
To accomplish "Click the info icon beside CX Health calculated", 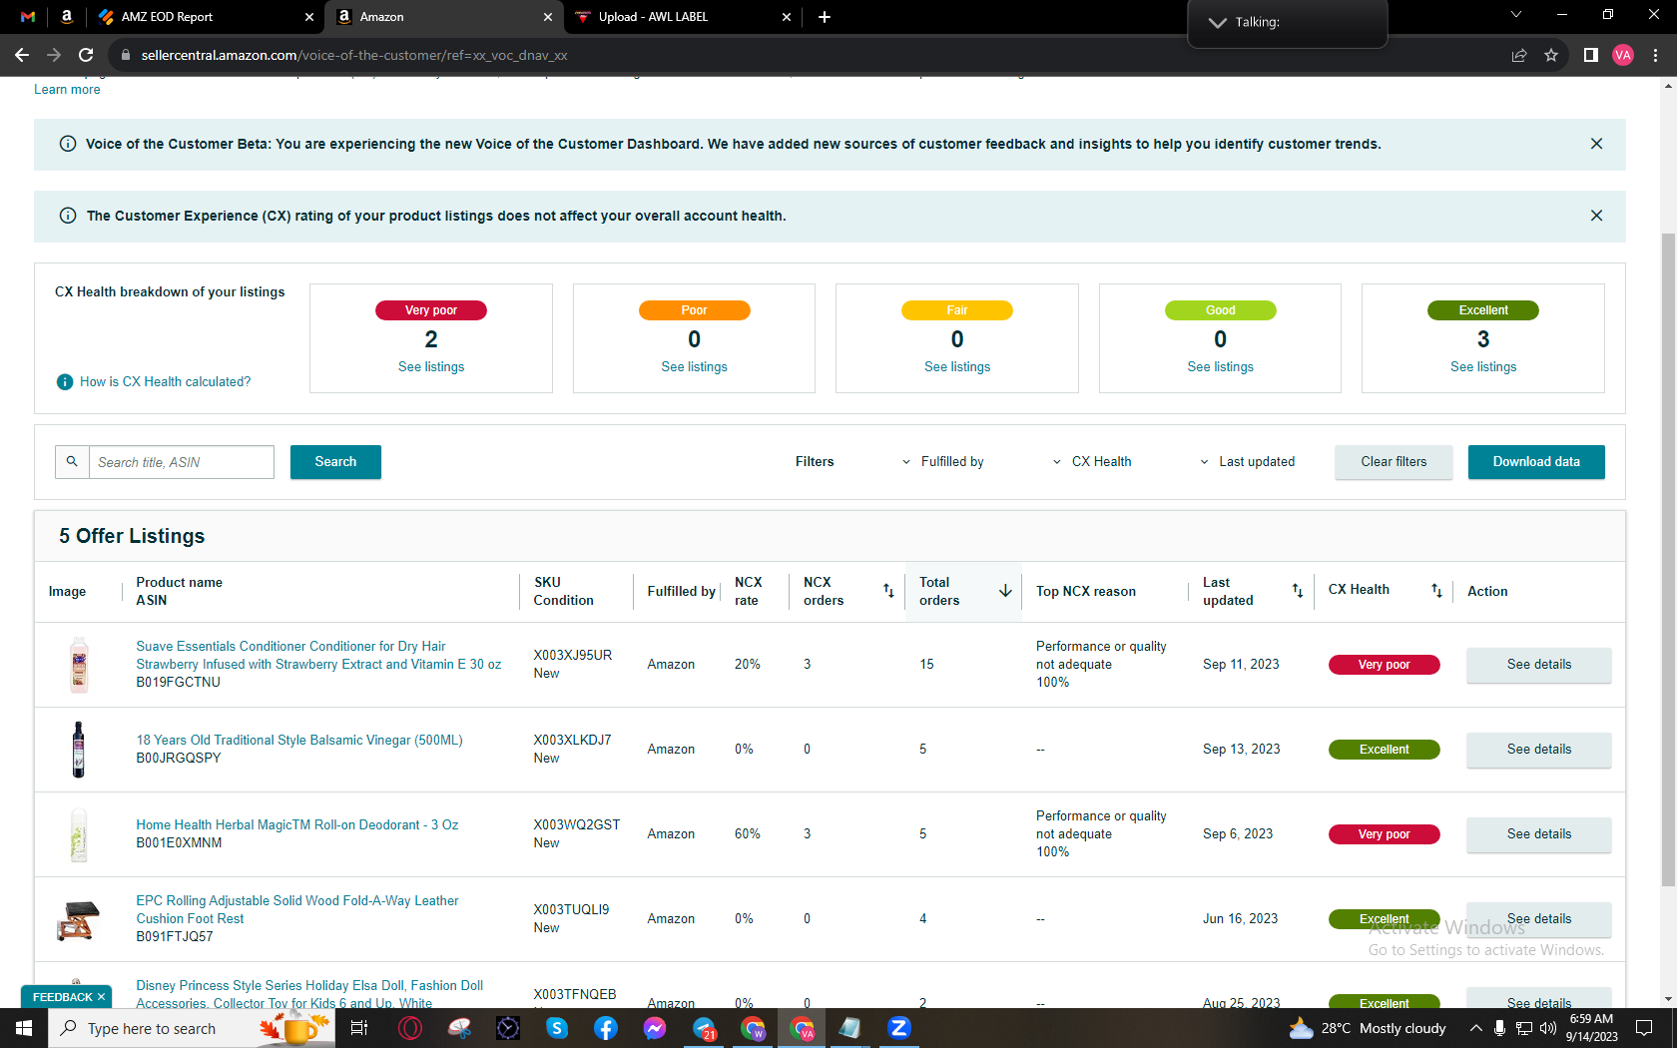I will click(65, 381).
